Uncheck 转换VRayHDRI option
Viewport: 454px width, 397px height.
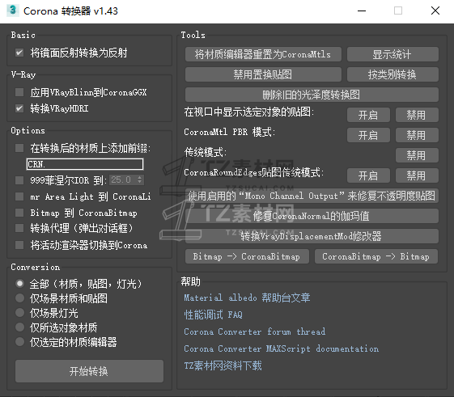(x=19, y=108)
